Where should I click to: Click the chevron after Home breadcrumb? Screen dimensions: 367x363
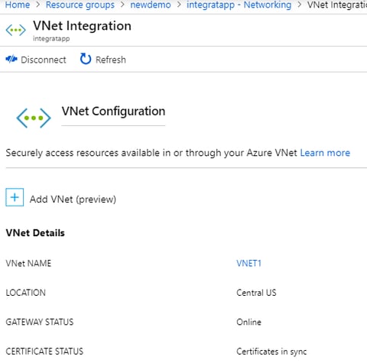[x=37, y=5]
